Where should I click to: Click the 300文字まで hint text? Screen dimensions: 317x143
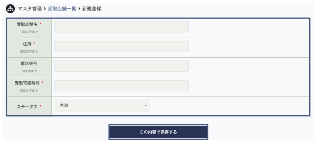click(x=29, y=51)
